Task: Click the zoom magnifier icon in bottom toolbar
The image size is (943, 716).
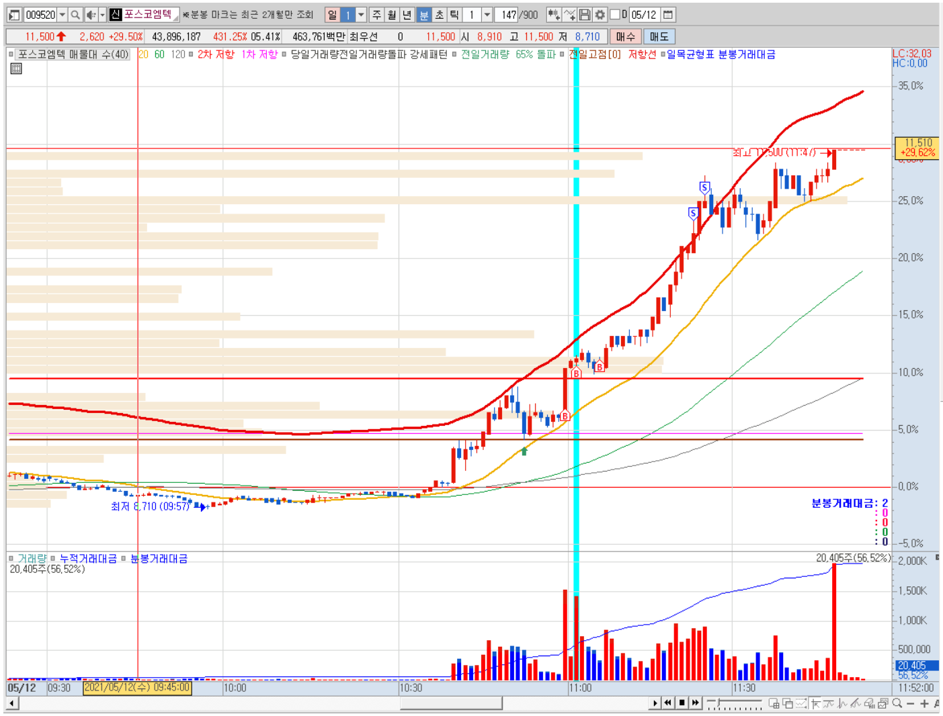Action: pyautogui.click(x=897, y=703)
